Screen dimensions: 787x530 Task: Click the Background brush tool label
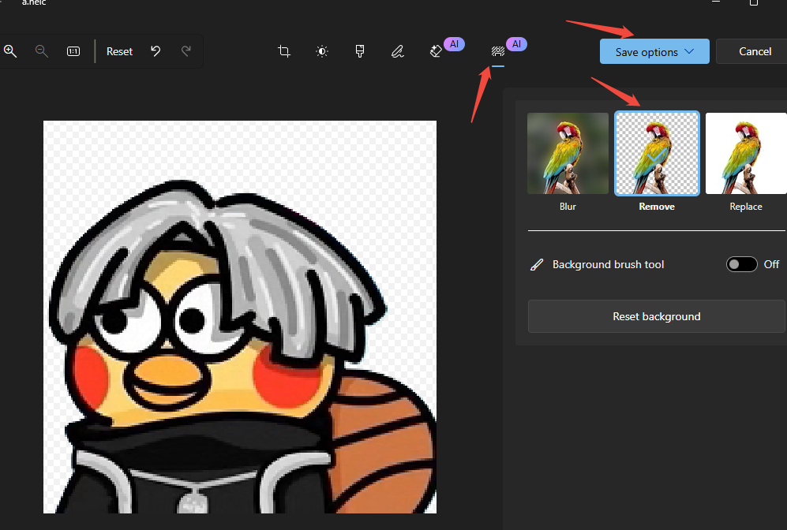click(x=609, y=265)
